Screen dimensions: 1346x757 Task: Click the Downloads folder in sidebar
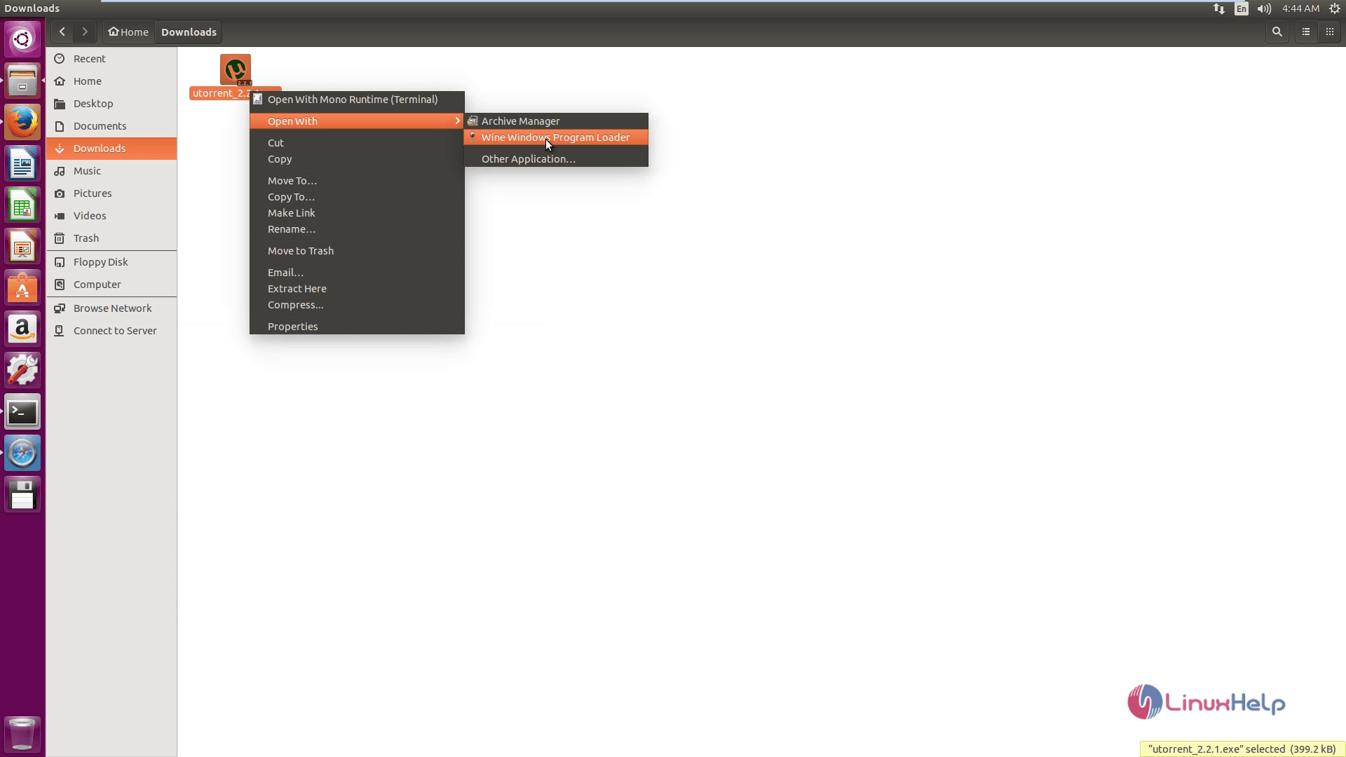click(99, 148)
